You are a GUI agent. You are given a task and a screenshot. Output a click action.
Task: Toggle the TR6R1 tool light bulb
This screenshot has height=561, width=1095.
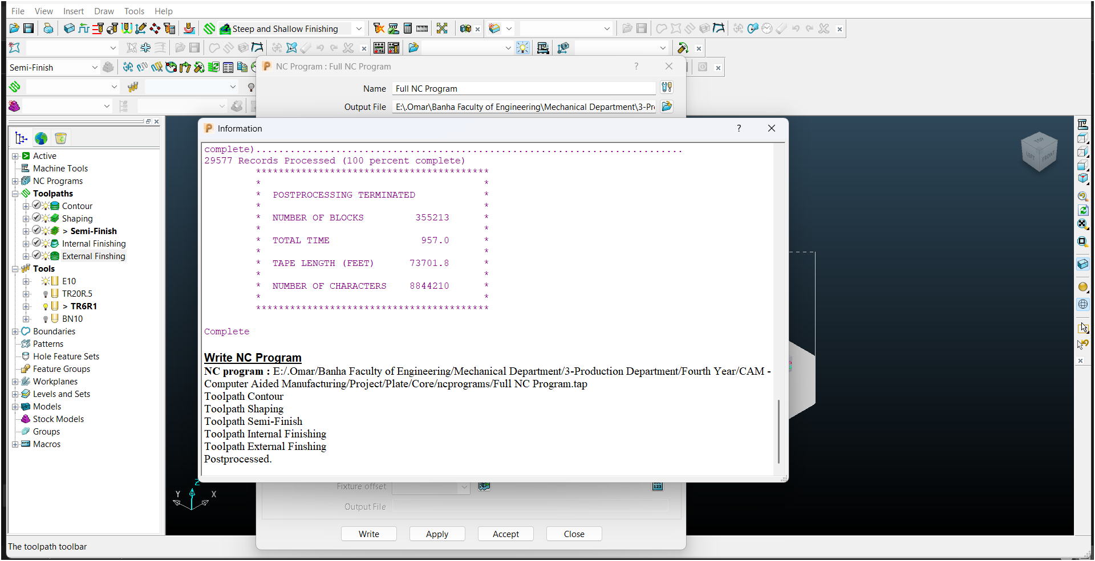tap(46, 306)
